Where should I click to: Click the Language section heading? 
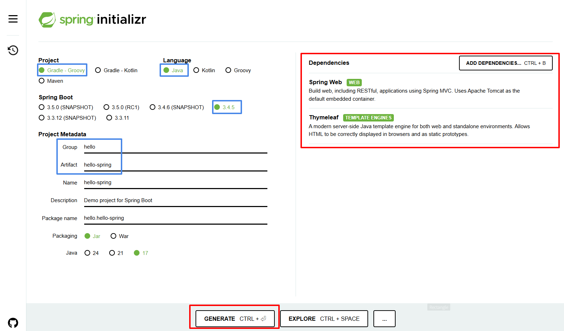coord(177,60)
